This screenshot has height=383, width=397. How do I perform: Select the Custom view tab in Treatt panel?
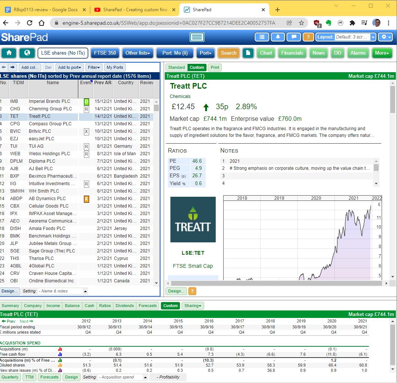click(x=197, y=67)
